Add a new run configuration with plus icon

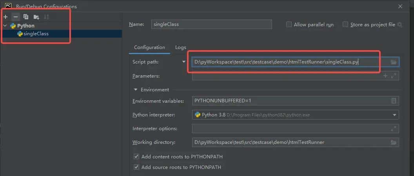pyautogui.click(x=5, y=17)
